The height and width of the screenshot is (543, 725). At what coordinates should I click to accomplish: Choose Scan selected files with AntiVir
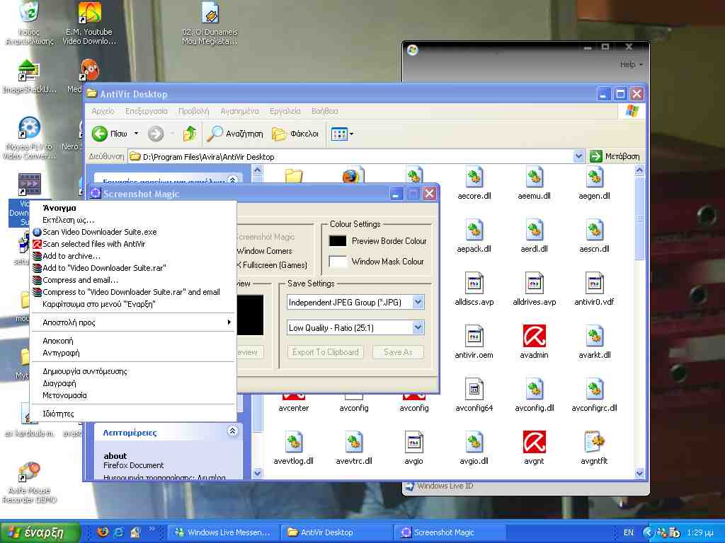coord(132,244)
